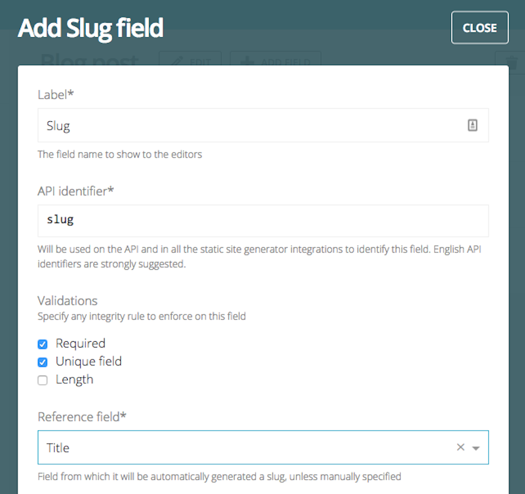Click the Unique field label text

point(88,362)
